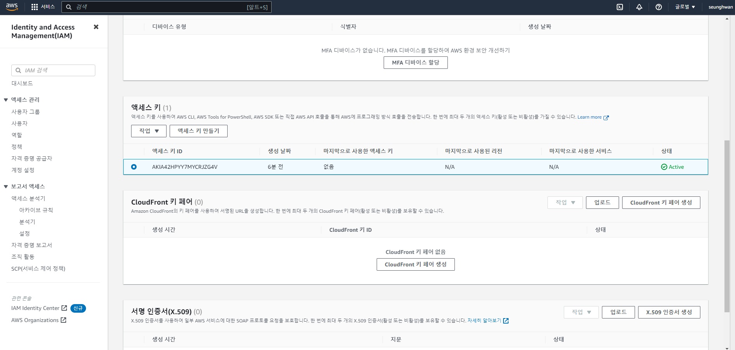This screenshot has height=350, width=735.
Task: Open 자격 증명 보고서 in the sidebar
Action: tap(32, 245)
